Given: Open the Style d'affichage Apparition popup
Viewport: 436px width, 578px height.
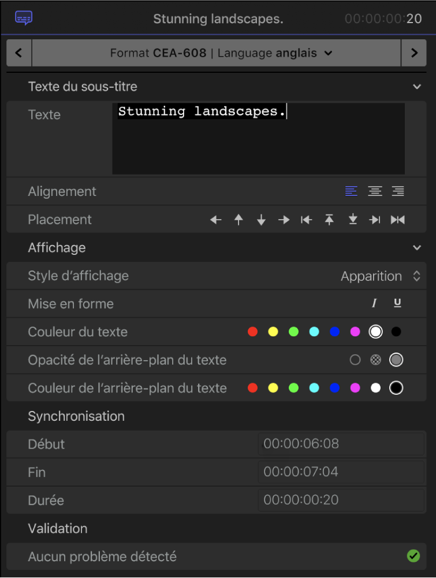Looking at the screenshot, I should click(x=380, y=276).
